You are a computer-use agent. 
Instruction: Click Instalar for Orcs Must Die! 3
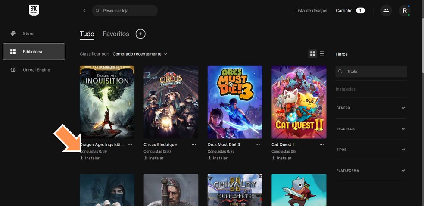click(220, 158)
